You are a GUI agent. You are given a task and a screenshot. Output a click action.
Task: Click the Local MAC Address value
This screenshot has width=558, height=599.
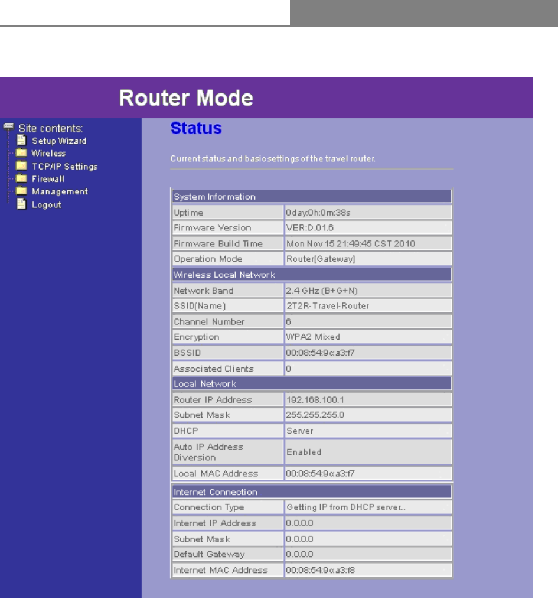[x=320, y=474]
